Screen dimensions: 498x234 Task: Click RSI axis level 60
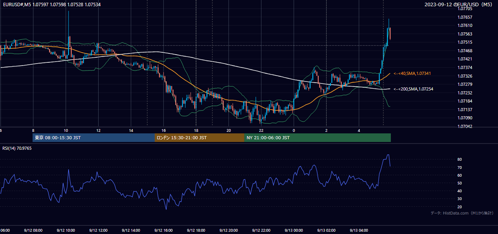point(460,175)
